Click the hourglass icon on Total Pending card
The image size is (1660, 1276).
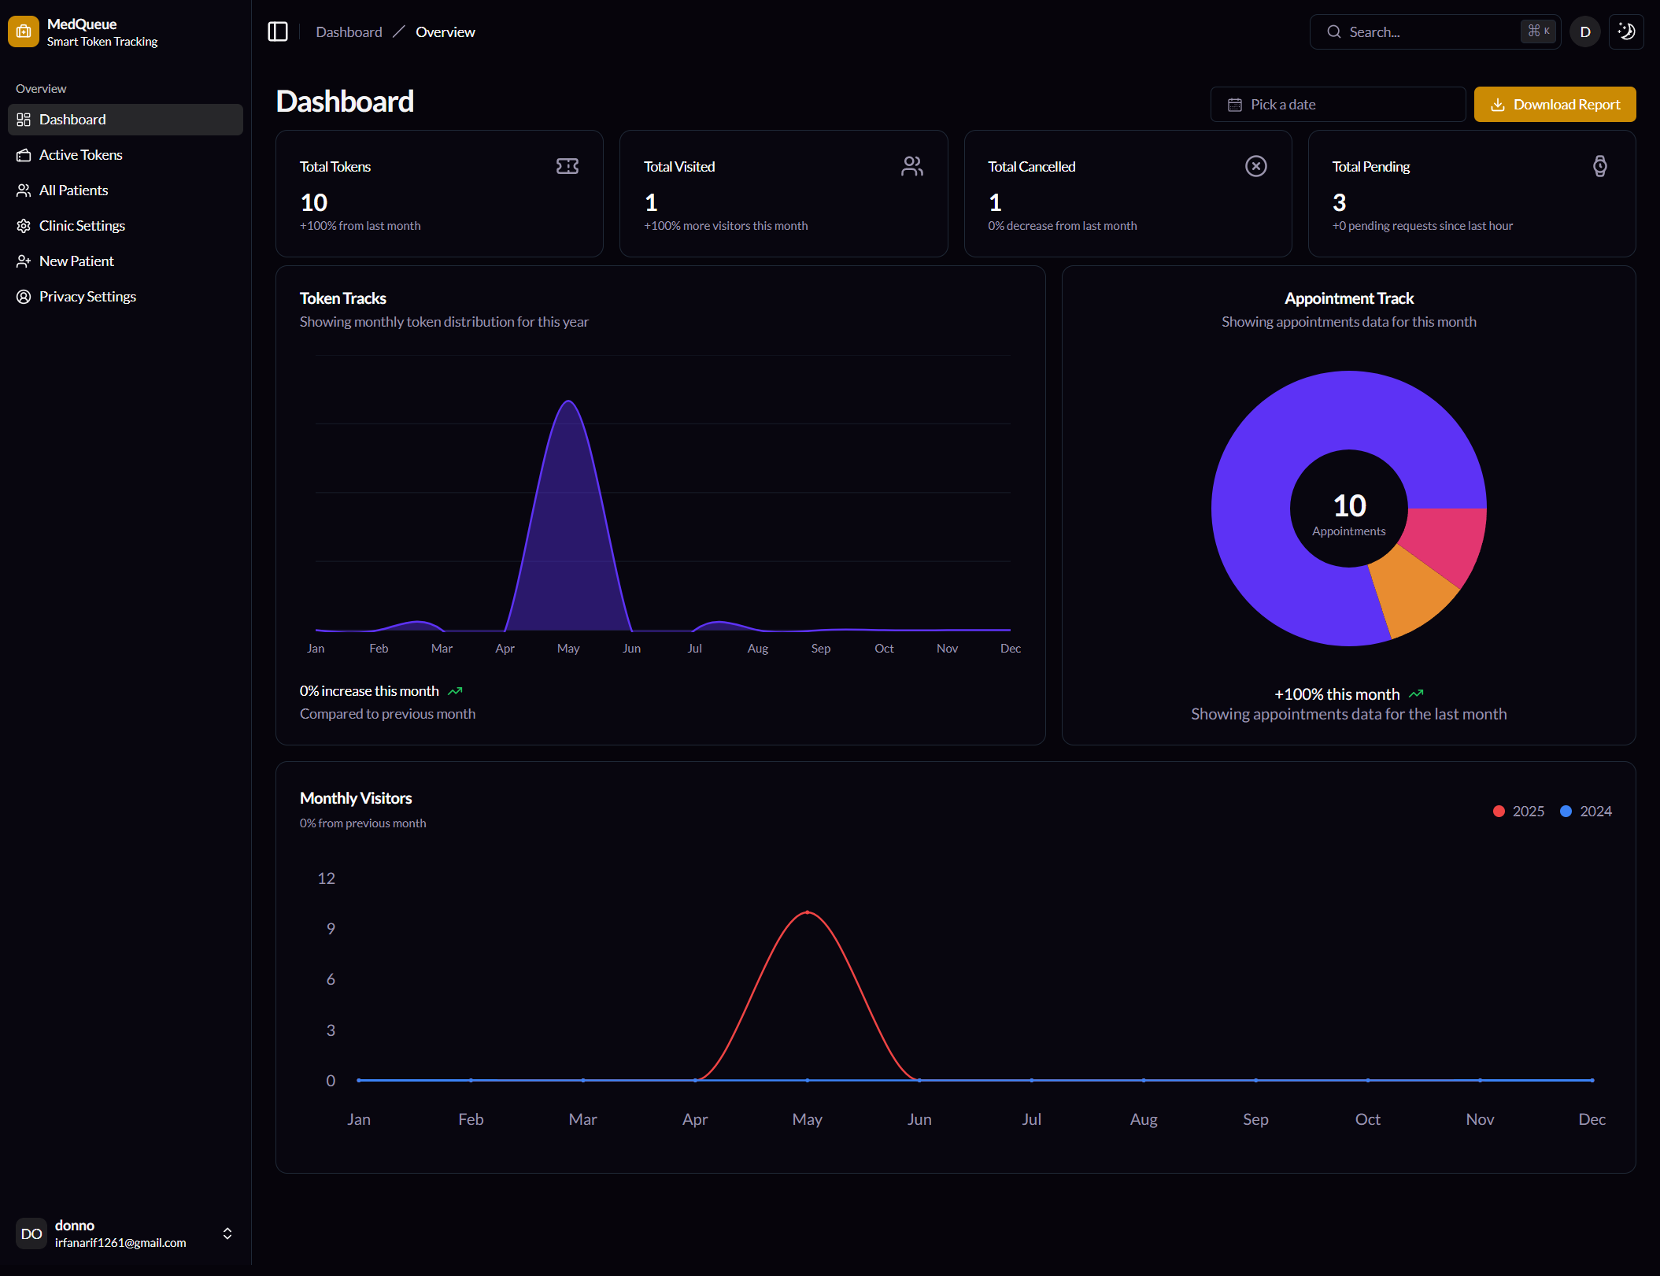pos(1599,166)
